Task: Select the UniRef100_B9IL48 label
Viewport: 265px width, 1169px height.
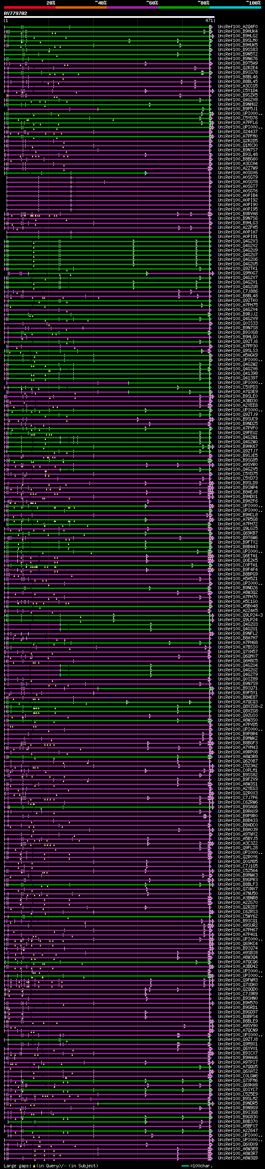Action: point(238,154)
